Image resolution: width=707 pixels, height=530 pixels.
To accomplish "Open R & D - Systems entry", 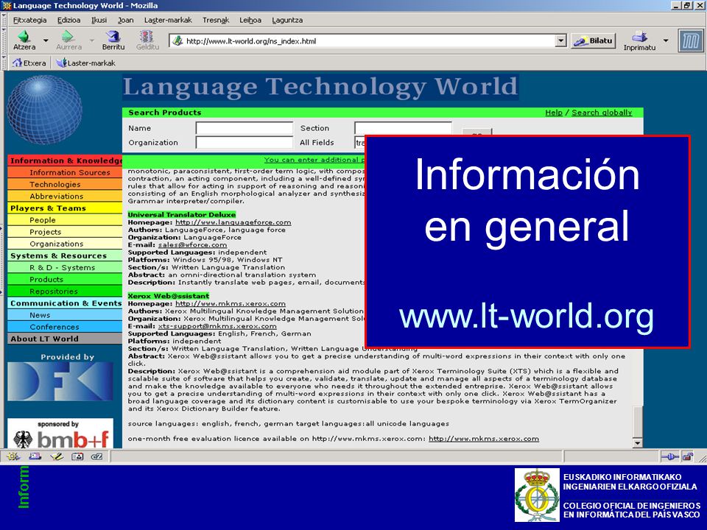I will (65, 267).
